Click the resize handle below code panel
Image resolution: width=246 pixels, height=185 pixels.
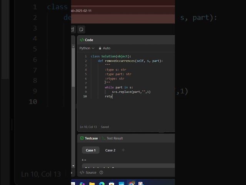point(161,133)
